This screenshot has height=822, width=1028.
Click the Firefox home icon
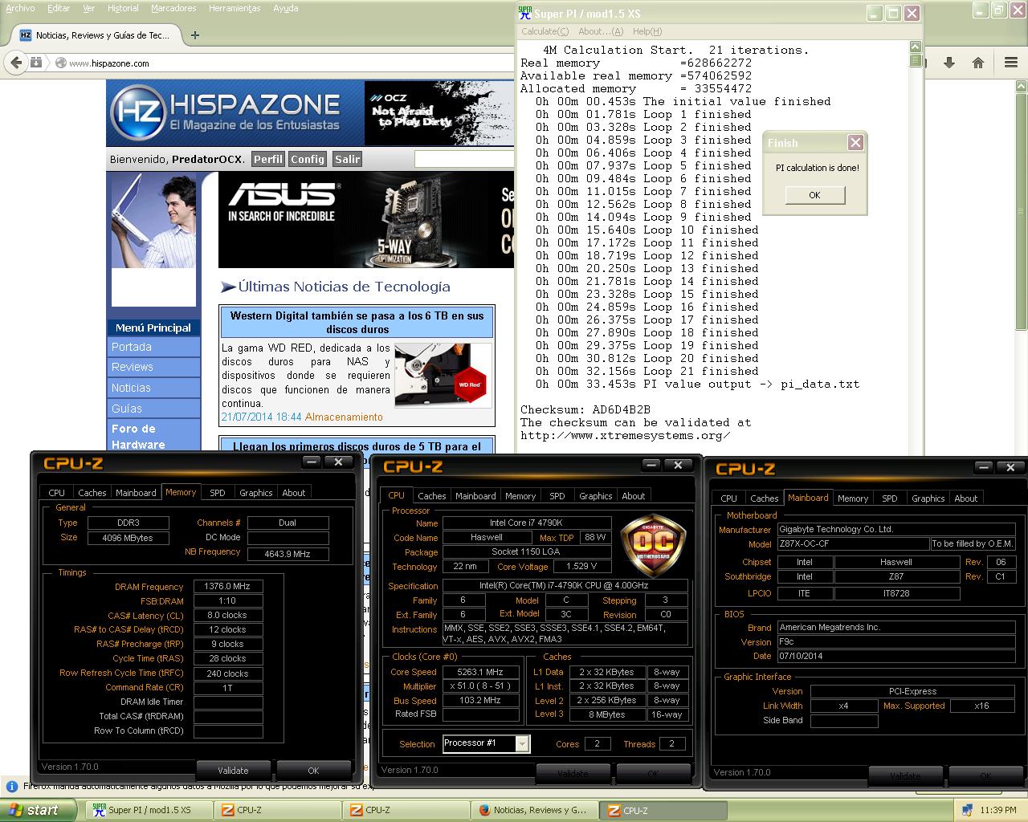[977, 63]
